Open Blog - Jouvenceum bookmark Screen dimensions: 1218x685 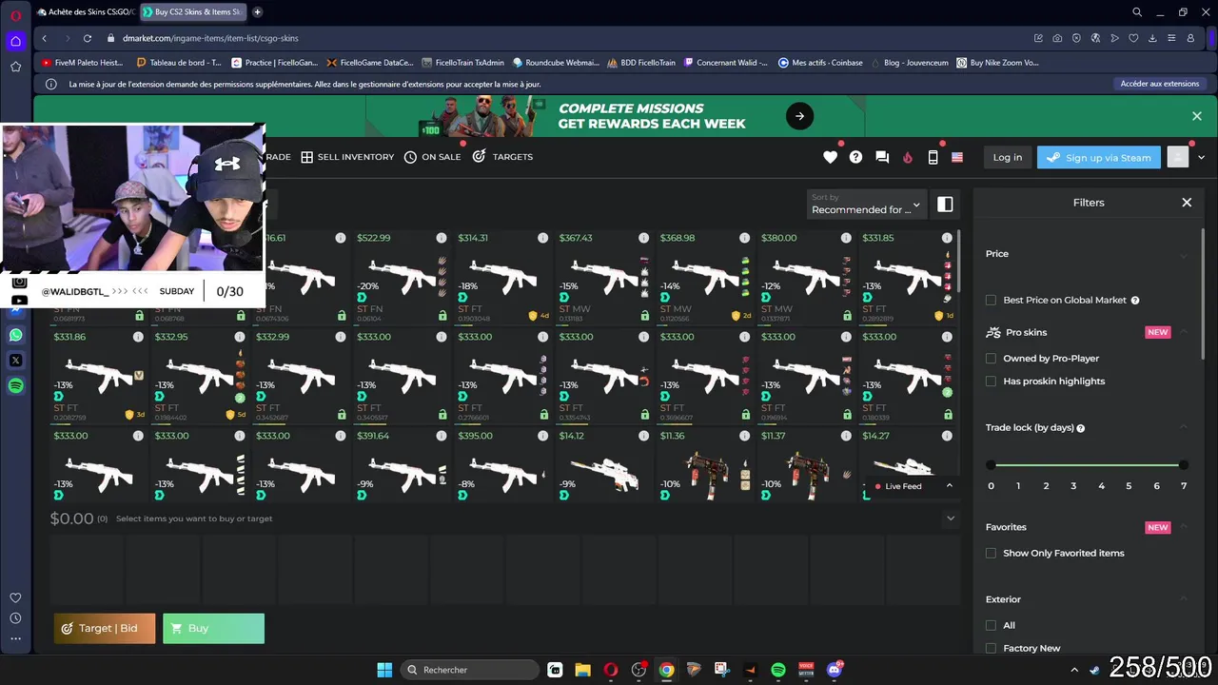click(x=908, y=63)
